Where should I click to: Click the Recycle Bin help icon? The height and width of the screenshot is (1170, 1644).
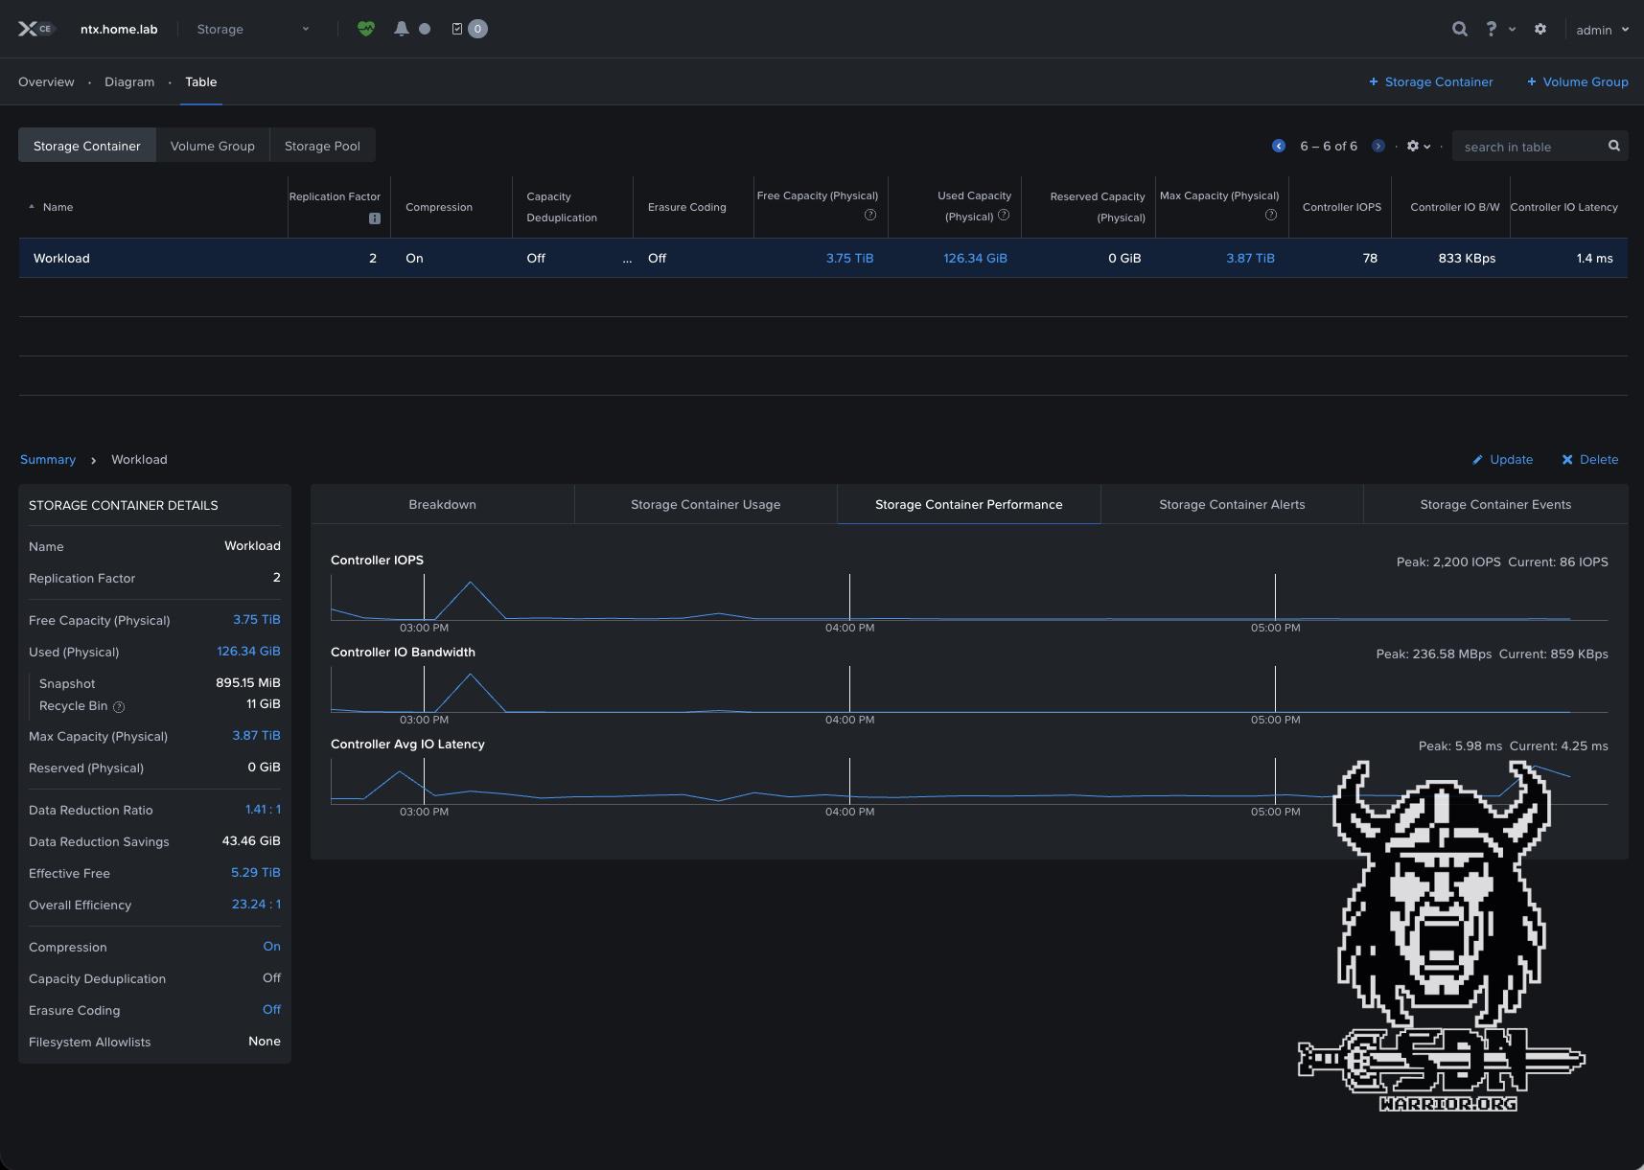(x=119, y=707)
